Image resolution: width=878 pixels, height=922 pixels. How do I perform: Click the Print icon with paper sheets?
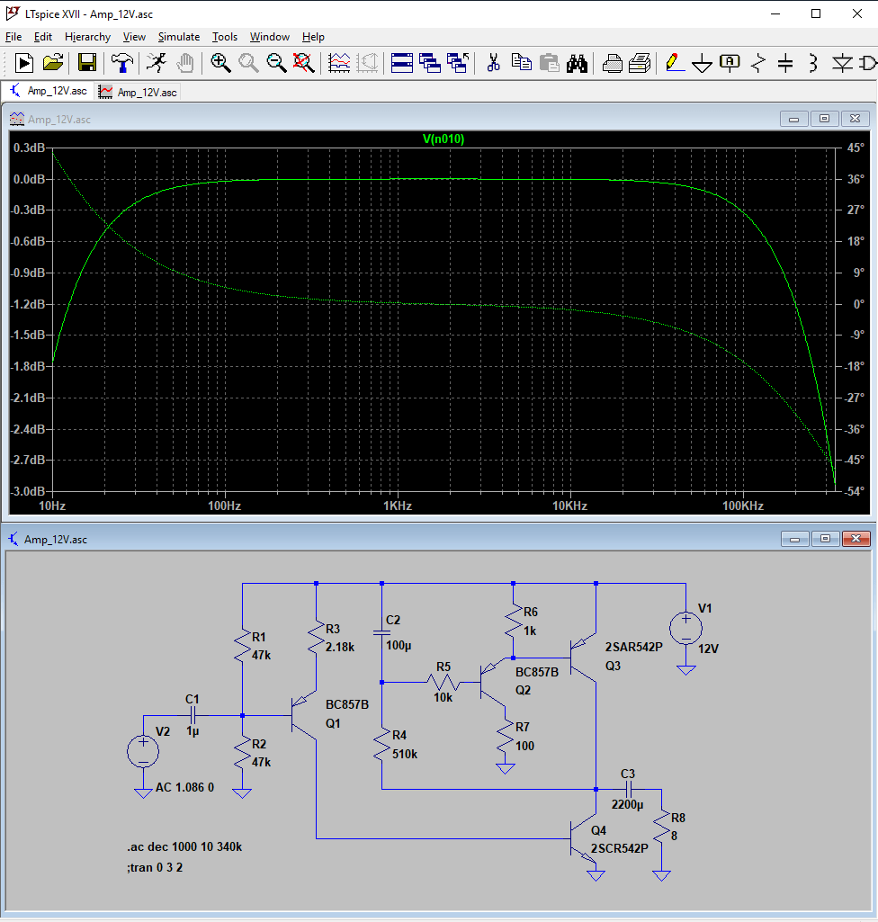[x=640, y=63]
